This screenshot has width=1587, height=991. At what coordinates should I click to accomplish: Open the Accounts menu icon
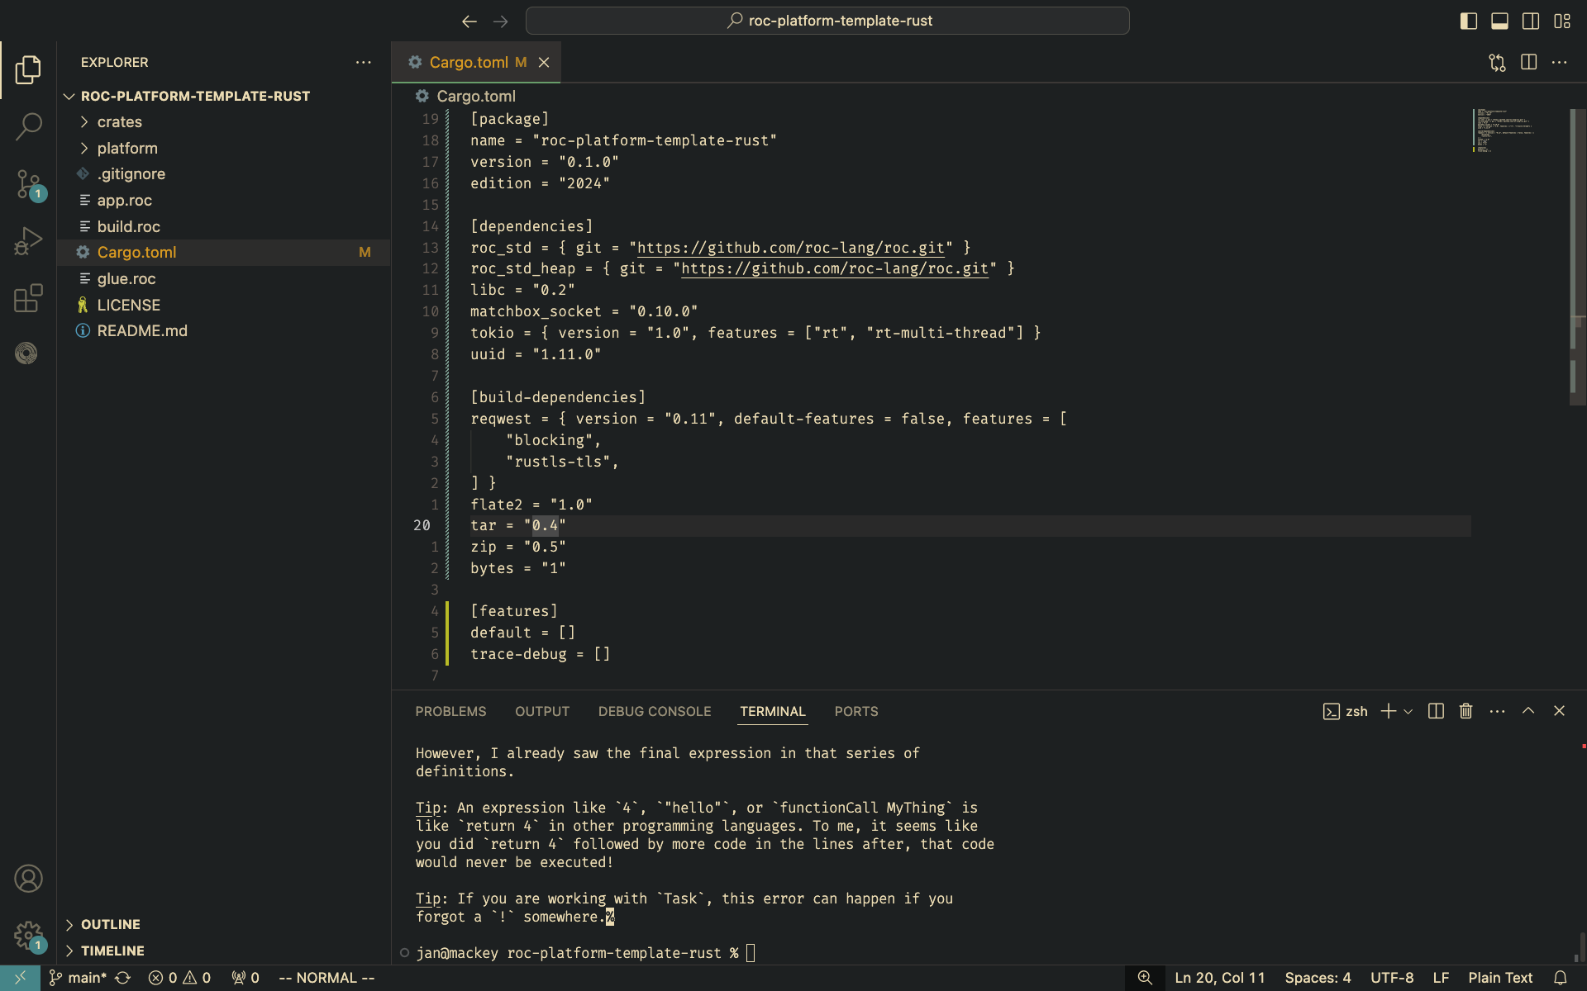pos(28,879)
